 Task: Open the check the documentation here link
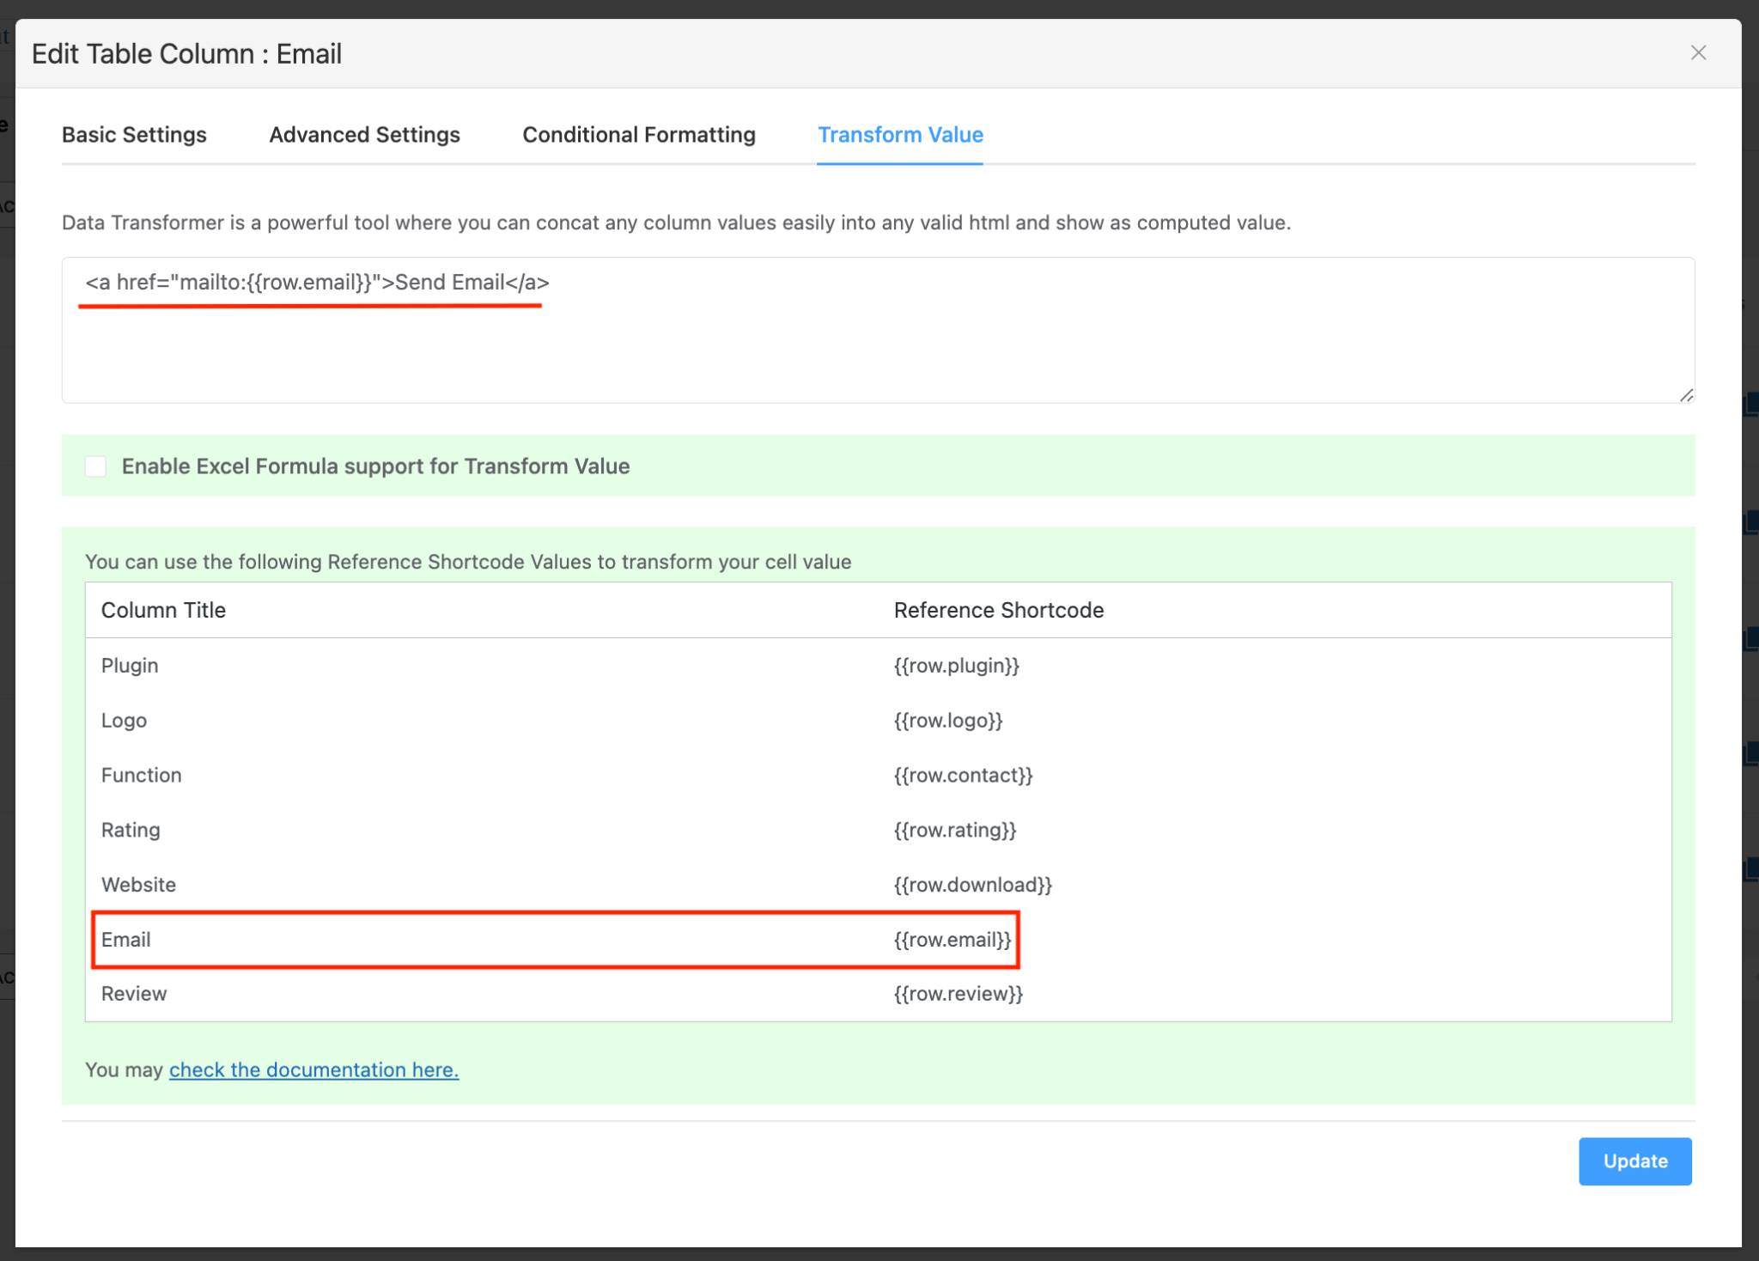(313, 1069)
